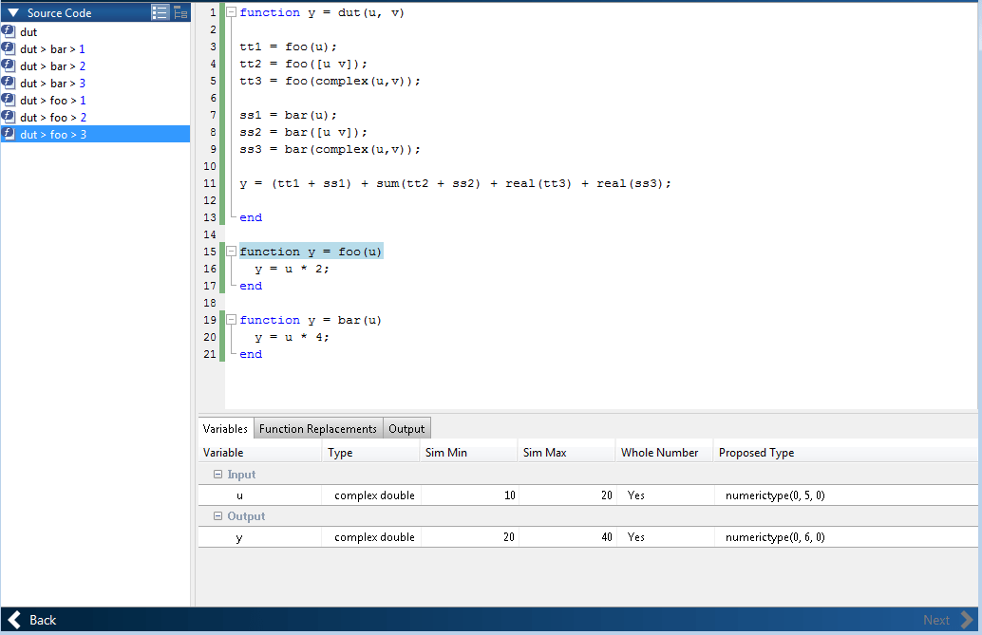Fold the foo function code block
The height and width of the screenshot is (635, 982).
231,252
